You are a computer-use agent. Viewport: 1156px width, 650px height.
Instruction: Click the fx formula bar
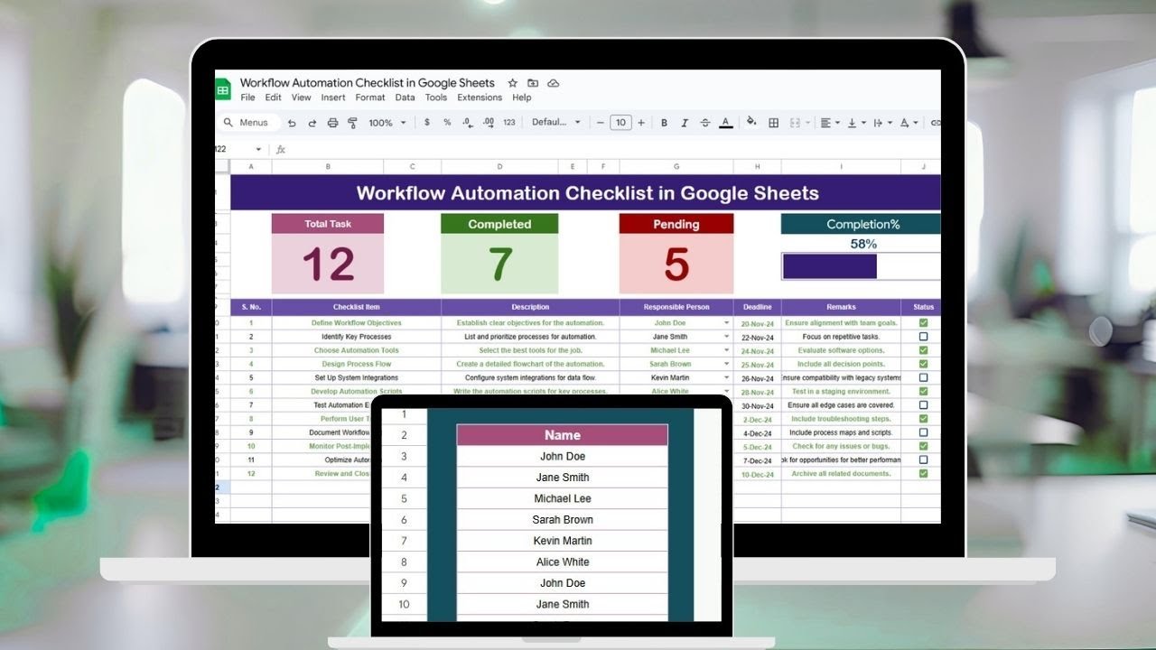(x=605, y=150)
